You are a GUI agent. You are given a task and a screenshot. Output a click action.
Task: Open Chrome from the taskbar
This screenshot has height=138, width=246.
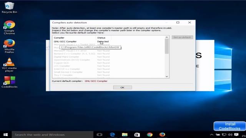coord(150,135)
